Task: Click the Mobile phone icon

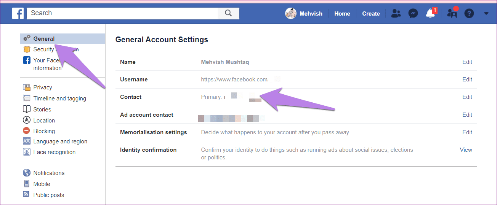Action: click(x=27, y=184)
